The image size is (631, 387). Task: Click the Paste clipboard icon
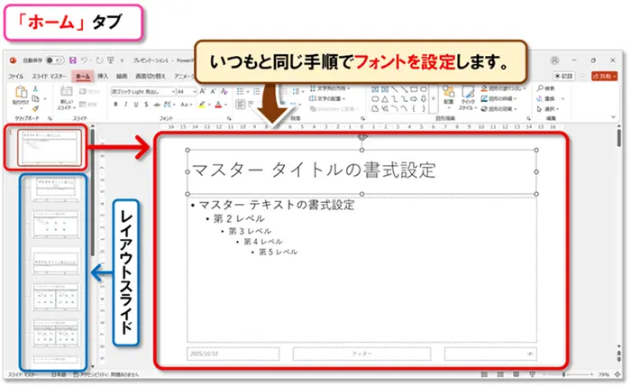(21, 92)
